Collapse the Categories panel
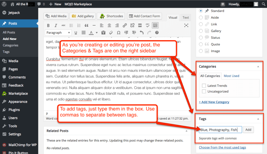Viewport: 267px width, 154px height. pyautogui.click(x=258, y=67)
